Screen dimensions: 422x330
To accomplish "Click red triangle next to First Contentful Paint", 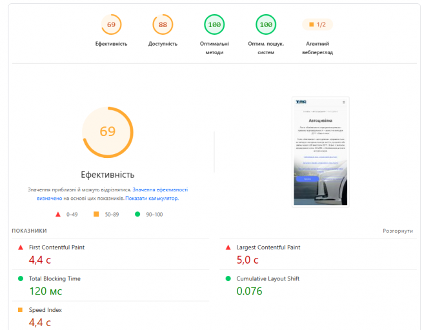I will (21, 247).
